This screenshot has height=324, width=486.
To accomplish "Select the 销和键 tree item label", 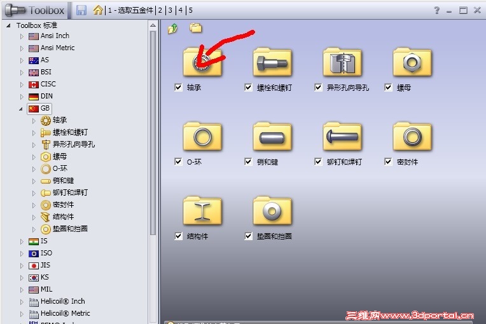I will click(63, 180).
